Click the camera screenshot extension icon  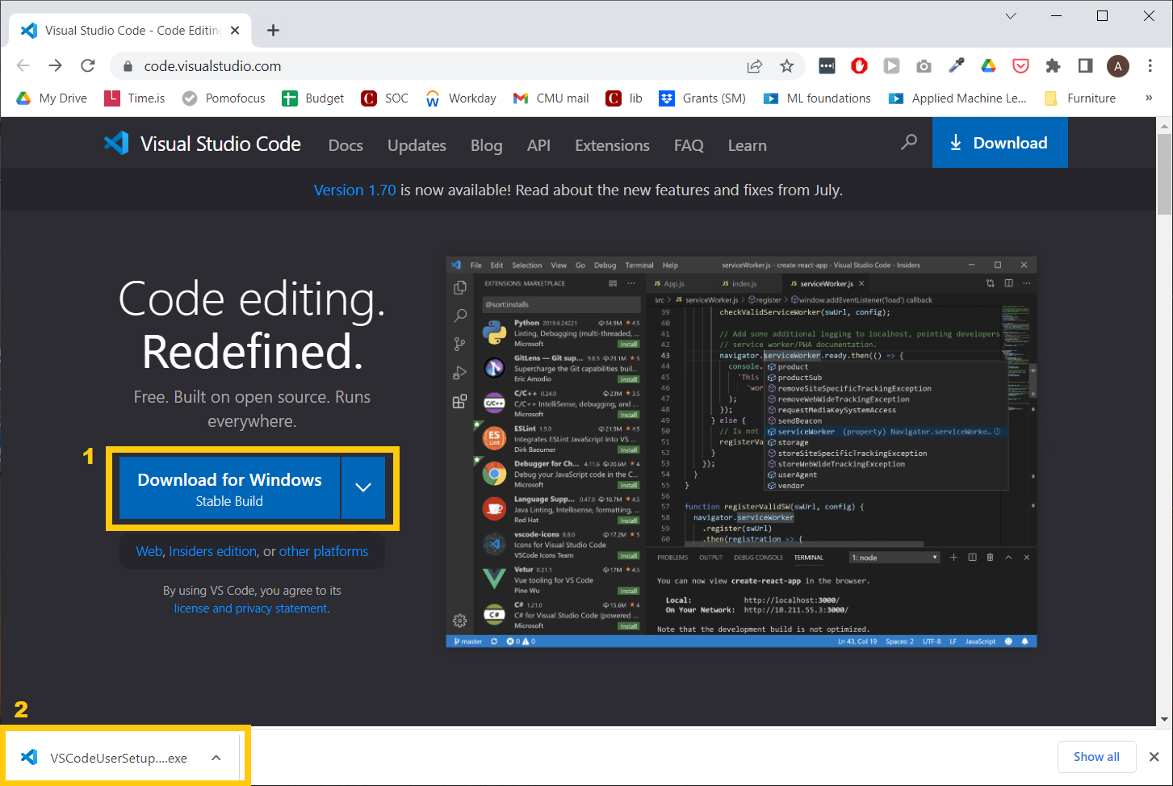tap(924, 66)
